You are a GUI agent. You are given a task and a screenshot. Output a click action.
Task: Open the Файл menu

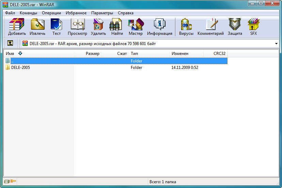(x=10, y=13)
